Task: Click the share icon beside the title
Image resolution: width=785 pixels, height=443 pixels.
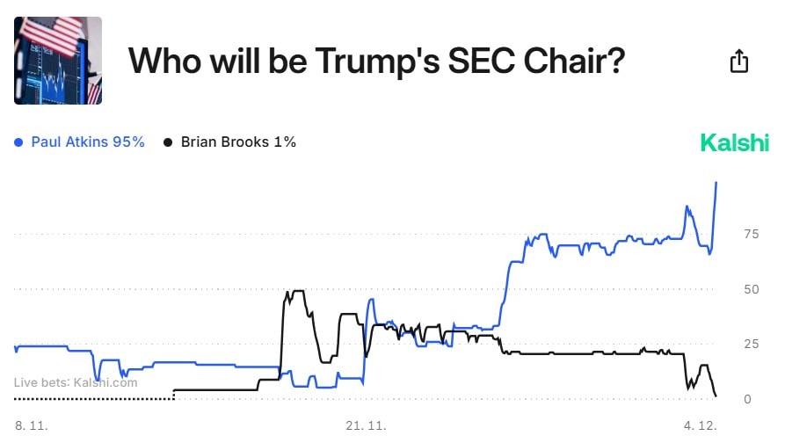Action: (x=739, y=62)
